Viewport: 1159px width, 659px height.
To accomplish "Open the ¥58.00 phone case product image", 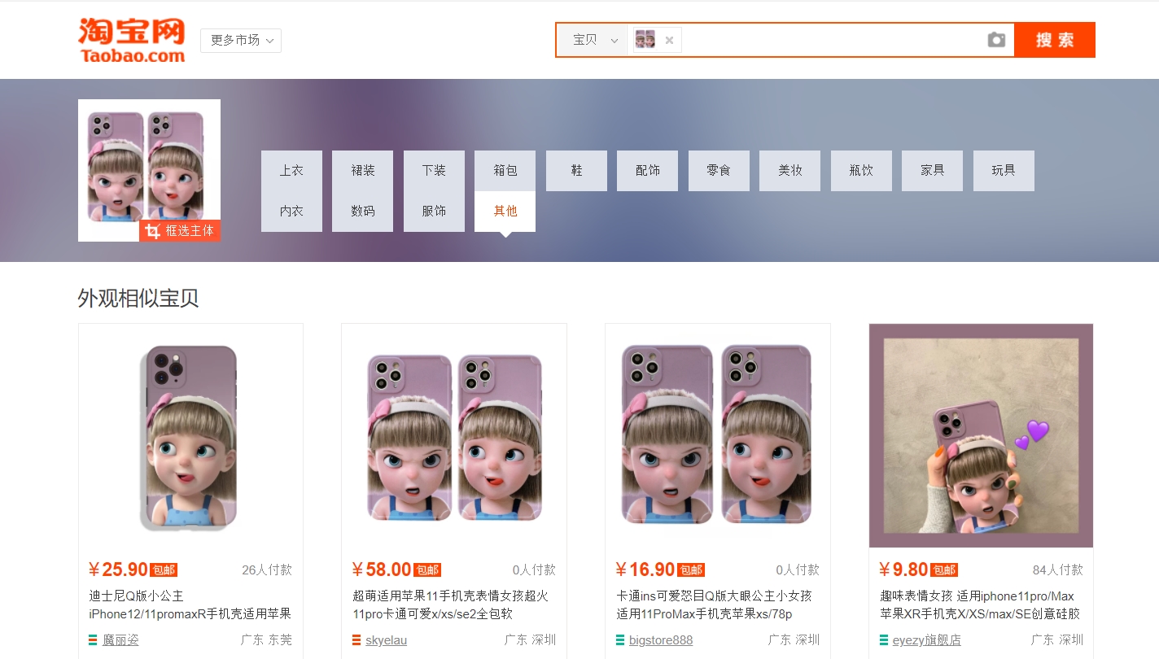I will coord(454,436).
